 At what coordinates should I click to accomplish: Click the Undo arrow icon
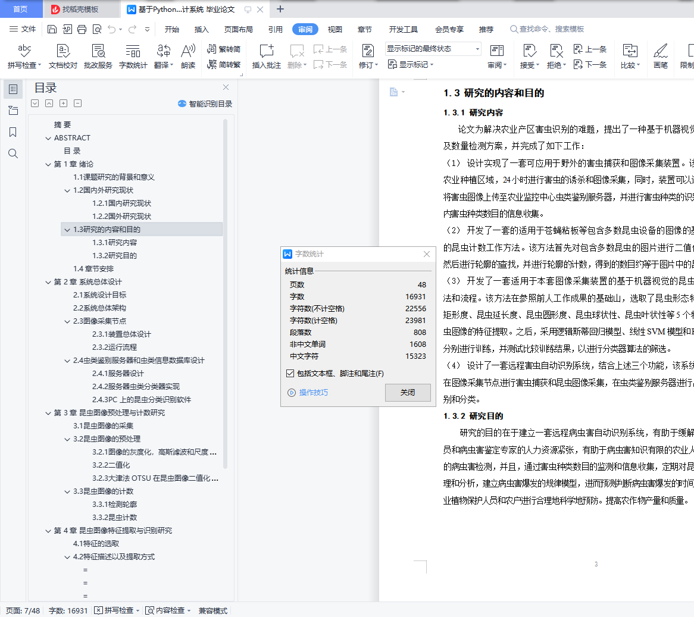pyautogui.click(x=111, y=29)
